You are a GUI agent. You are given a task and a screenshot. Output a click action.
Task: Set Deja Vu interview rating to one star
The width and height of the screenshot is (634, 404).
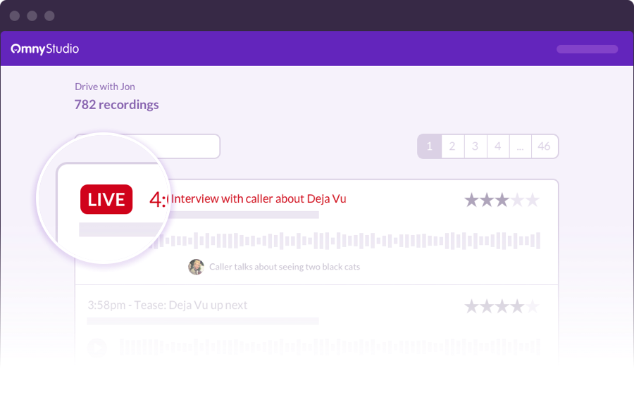(x=471, y=200)
